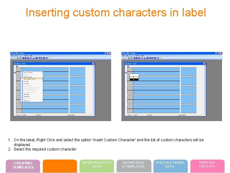Choose highlighted Insert Custom Character context menu entry
Viewport: 230px width, 173px height.
[x=32, y=79]
